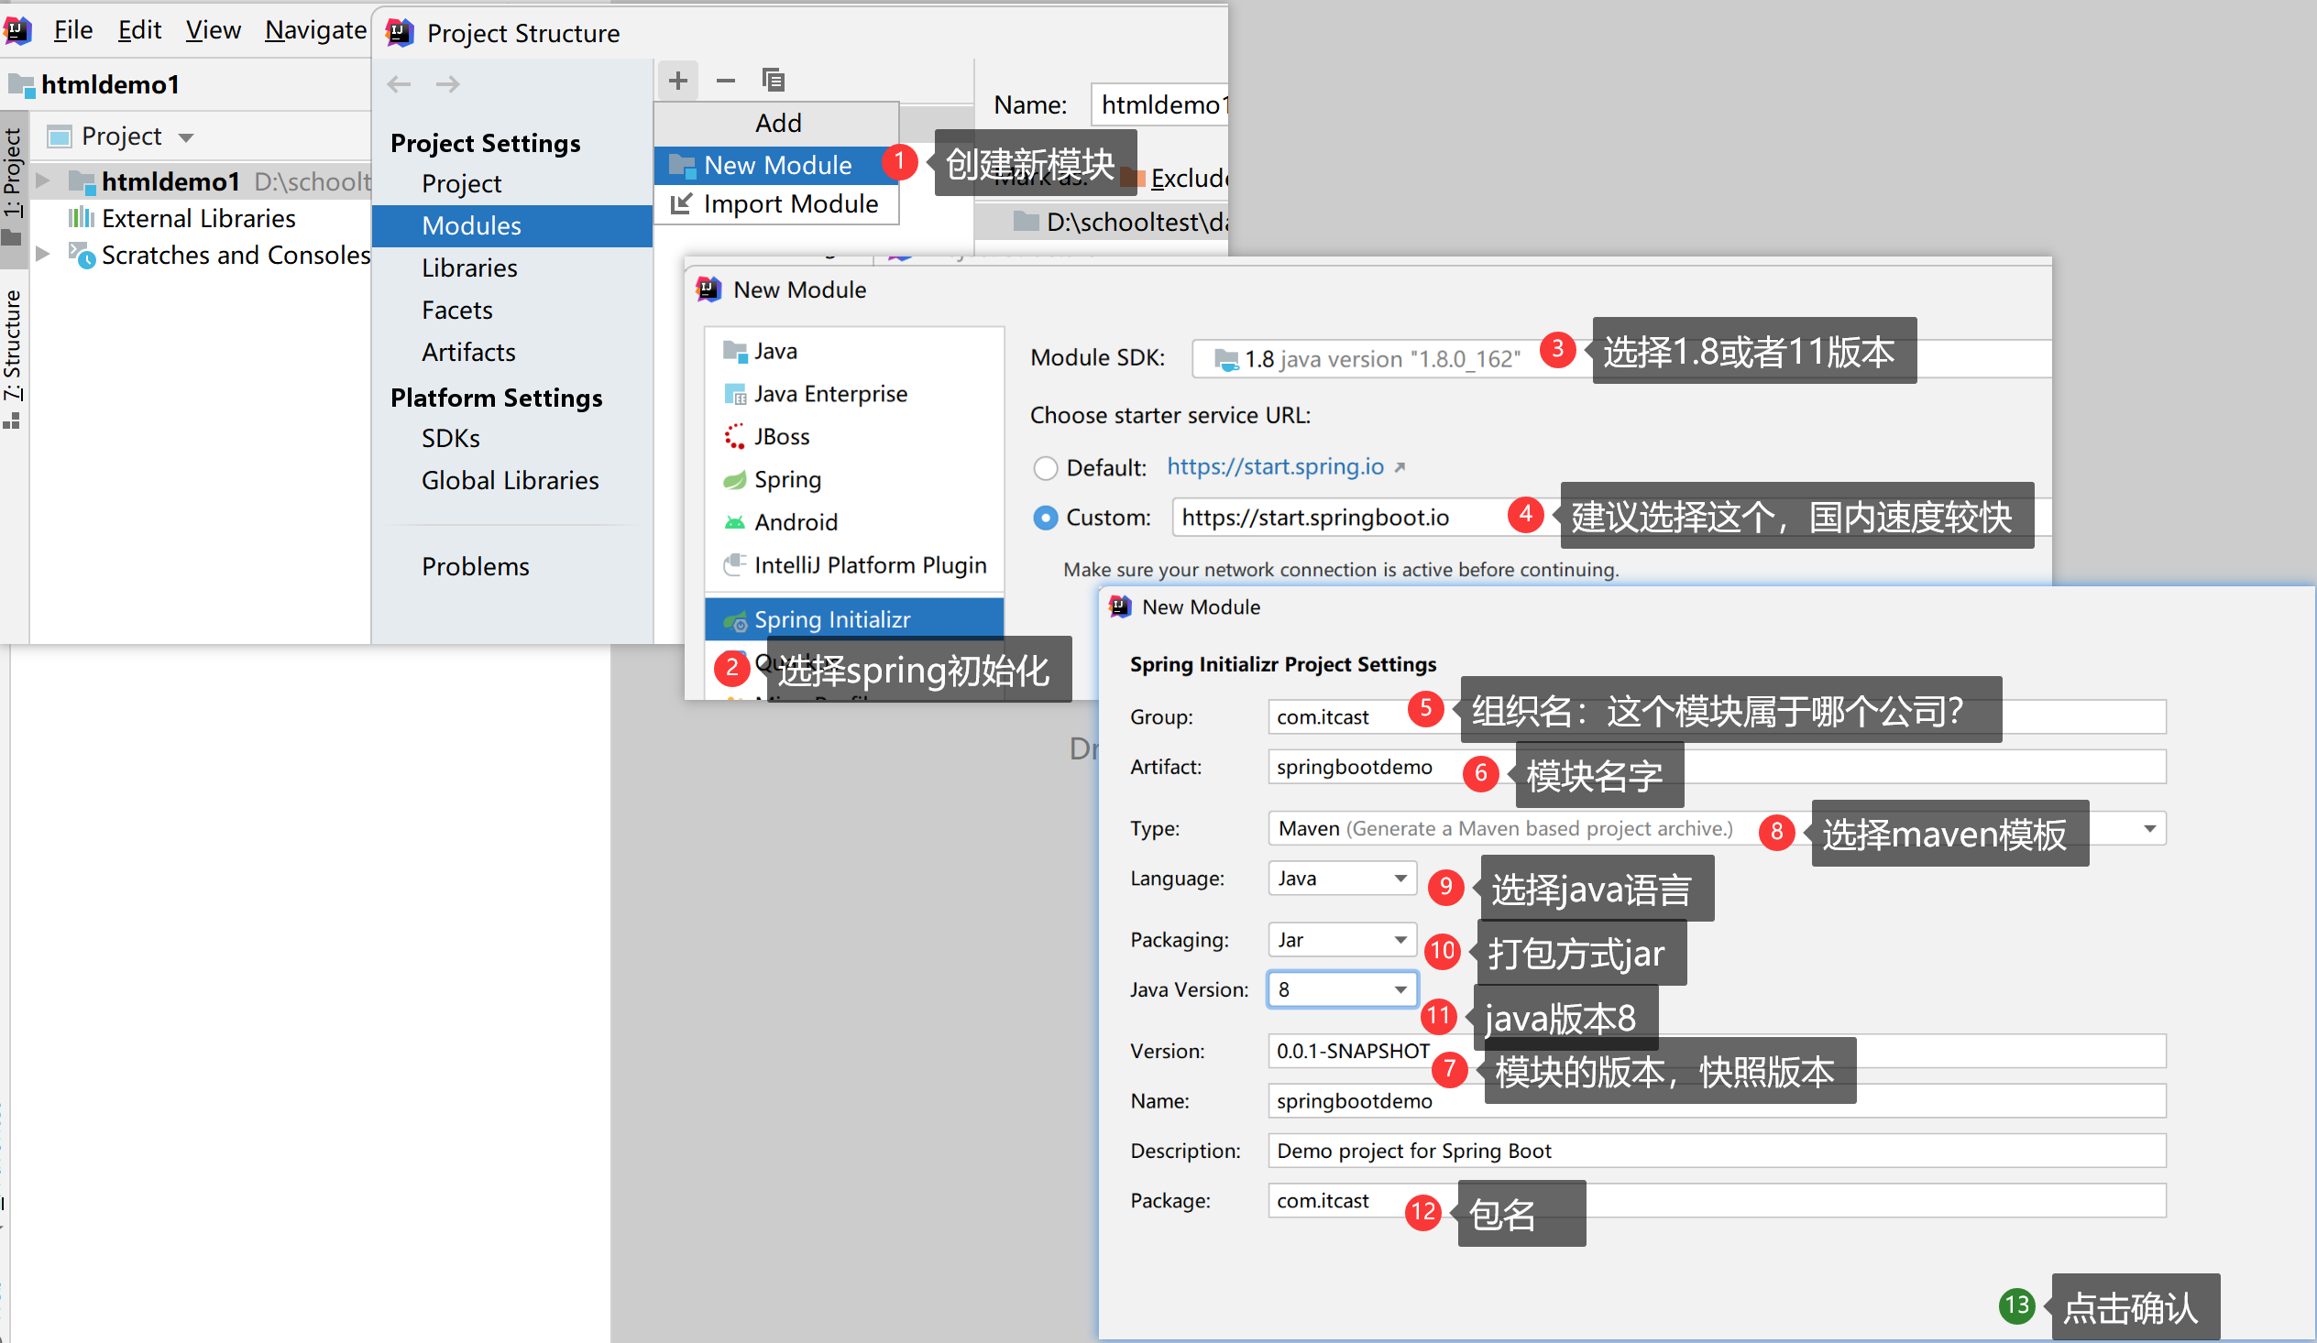Select Java Enterprise module type
Viewport: 2317px width, 1343px height.
[x=853, y=394]
